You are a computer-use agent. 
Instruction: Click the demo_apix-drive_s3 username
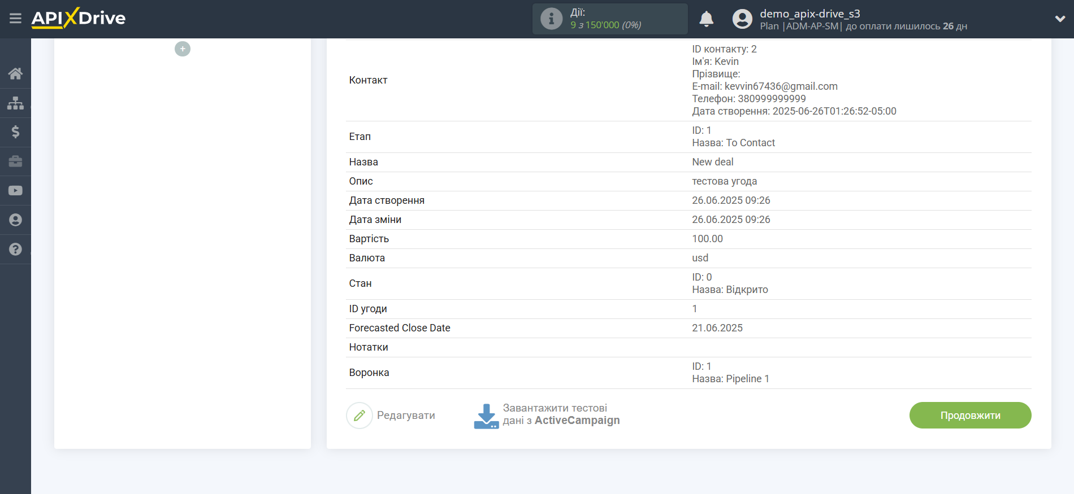(x=809, y=14)
